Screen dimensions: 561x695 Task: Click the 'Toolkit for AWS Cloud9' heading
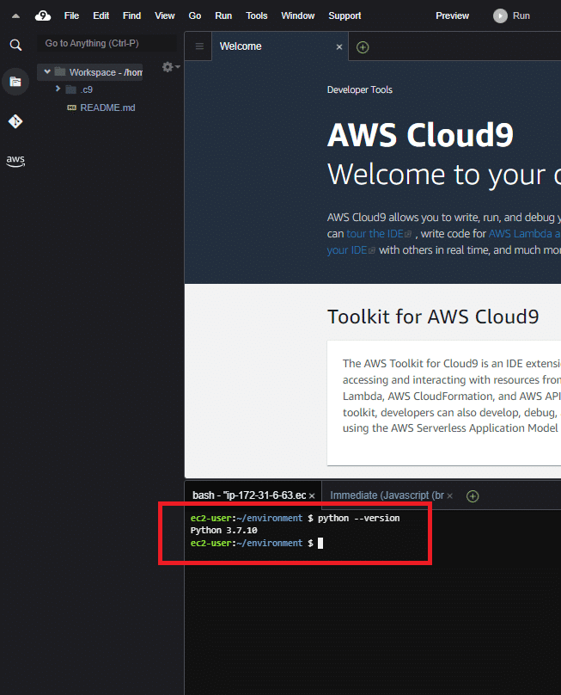[x=433, y=317]
